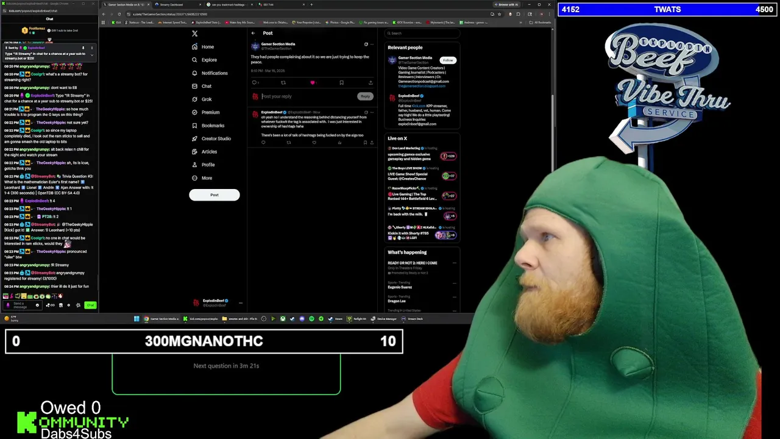Viewport: 780px width, 439px height.
Task: Click the X logo in sidebar
Action: 194,34
